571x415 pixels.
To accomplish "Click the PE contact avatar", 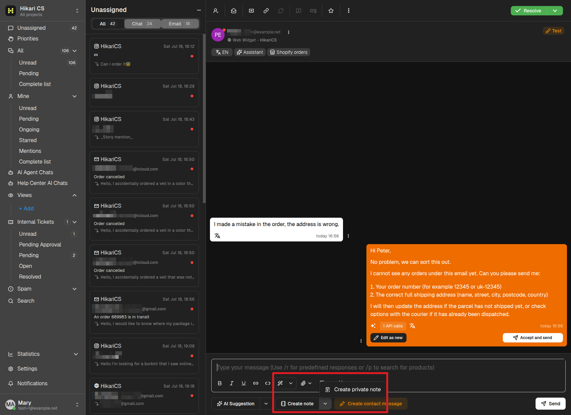I will [x=218, y=35].
